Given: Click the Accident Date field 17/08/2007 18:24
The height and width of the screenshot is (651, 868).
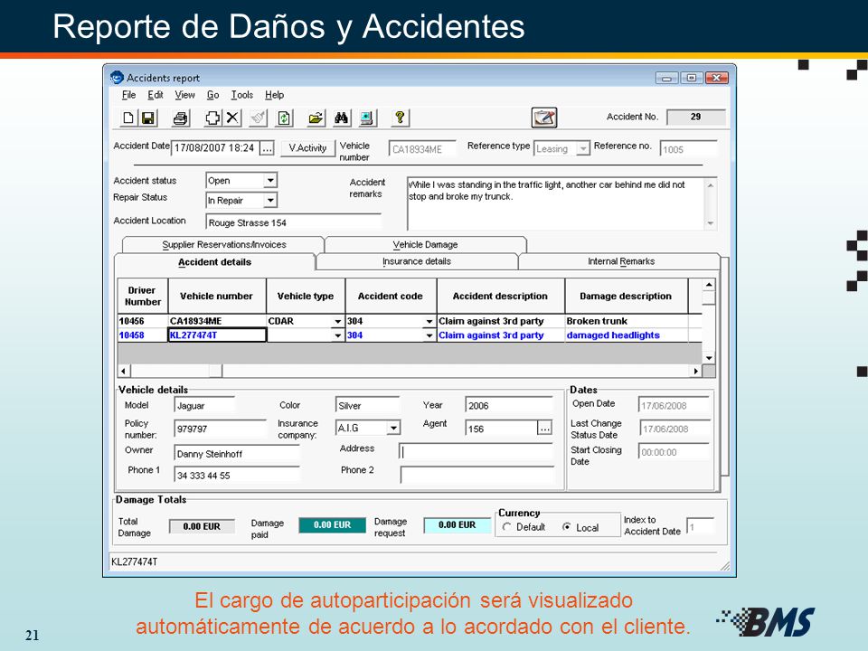Looking at the screenshot, I should pyautogui.click(x=215, y=148).
